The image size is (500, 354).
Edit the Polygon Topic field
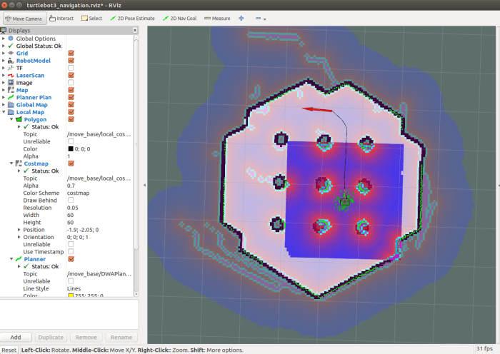[99, 134]
